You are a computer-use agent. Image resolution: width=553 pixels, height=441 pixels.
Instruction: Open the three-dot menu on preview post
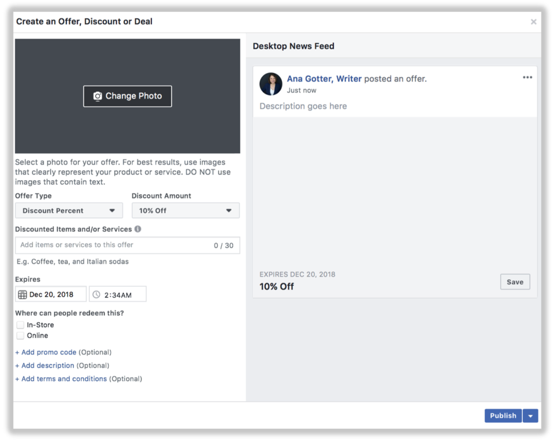(x=527, y=77)
